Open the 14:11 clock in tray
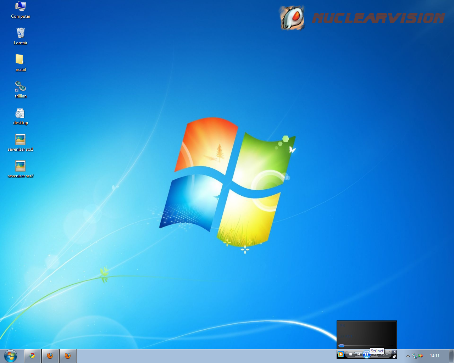Image resolution: width=454 pixels, height=363 pixels. pyautogui.click(x=434, y=356)
